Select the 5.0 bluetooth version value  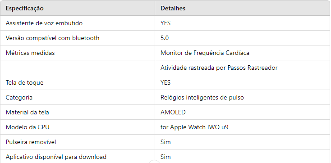[165, 38]
